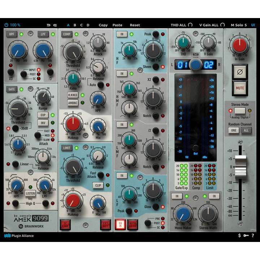This screenshot has width=260, height=260.
Task: Click Random Channel ALL button
Action: tap(246, 130)
